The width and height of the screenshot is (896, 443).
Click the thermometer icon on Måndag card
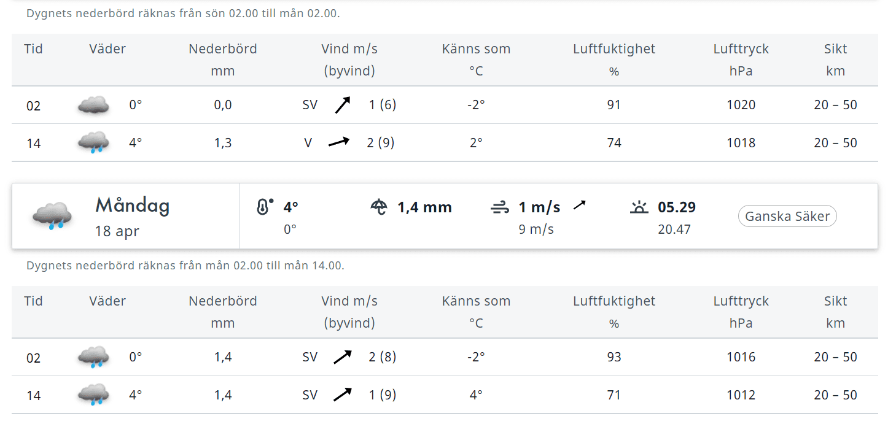tap(264, 207)
